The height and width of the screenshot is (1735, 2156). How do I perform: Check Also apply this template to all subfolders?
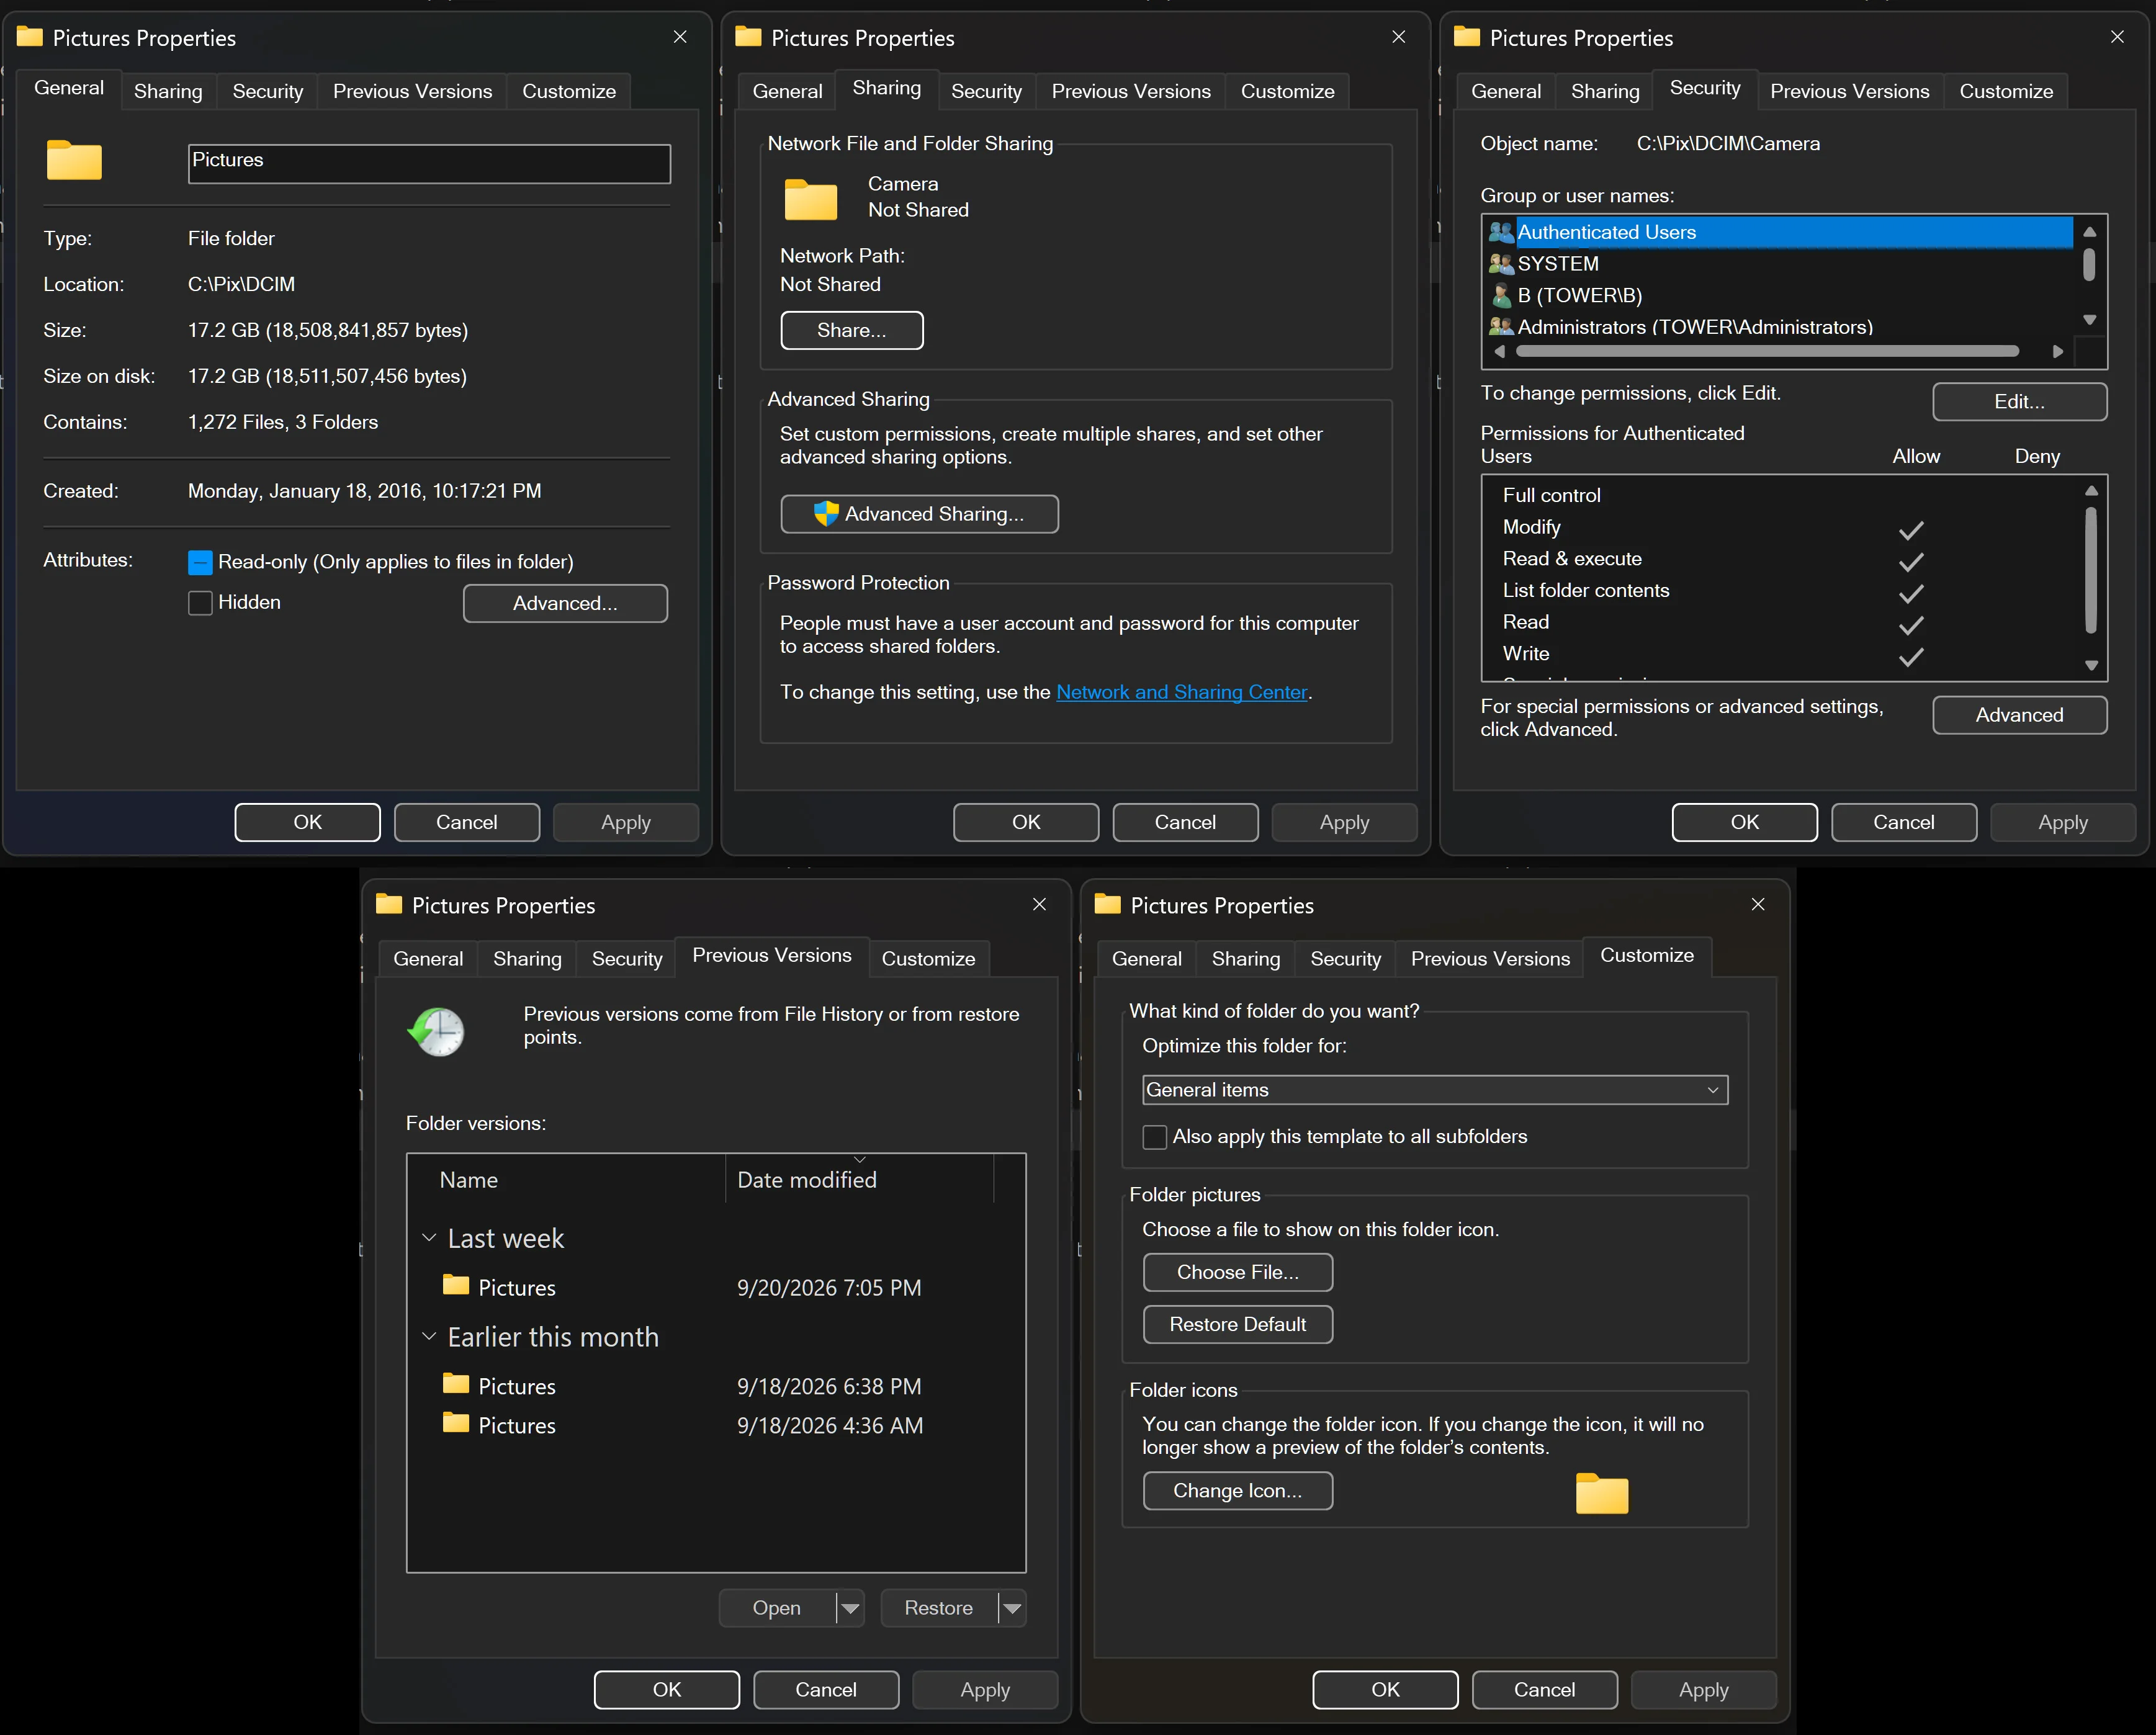(x=1155, y=1137)
